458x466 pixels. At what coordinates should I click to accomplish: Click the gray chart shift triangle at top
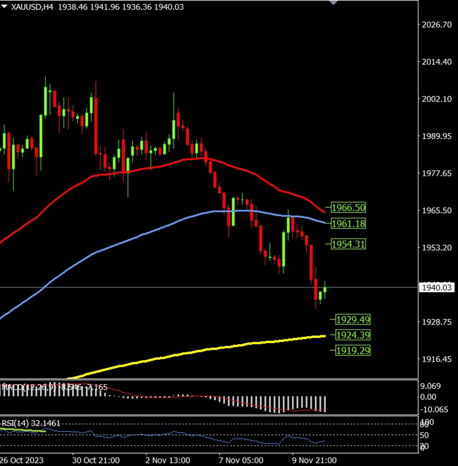point(333,3)
